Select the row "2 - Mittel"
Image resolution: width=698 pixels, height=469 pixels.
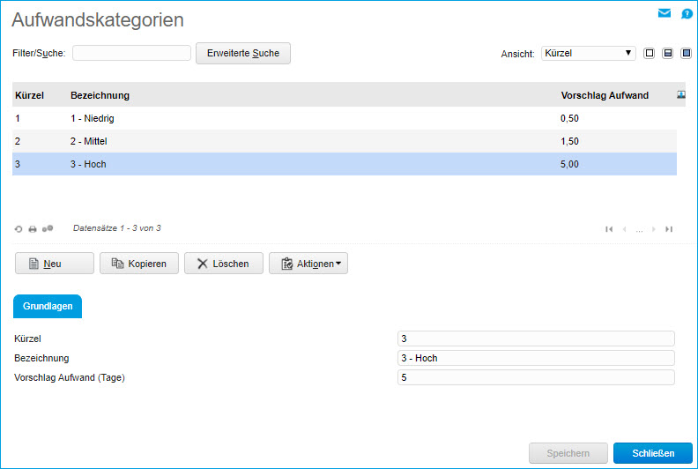[x=345, y=141]
